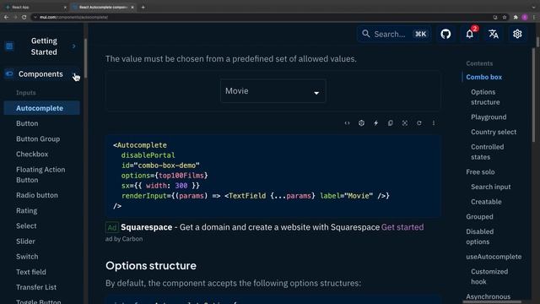Open Rating page in sidebar
The image size is (540, 304).
[26, 210]
